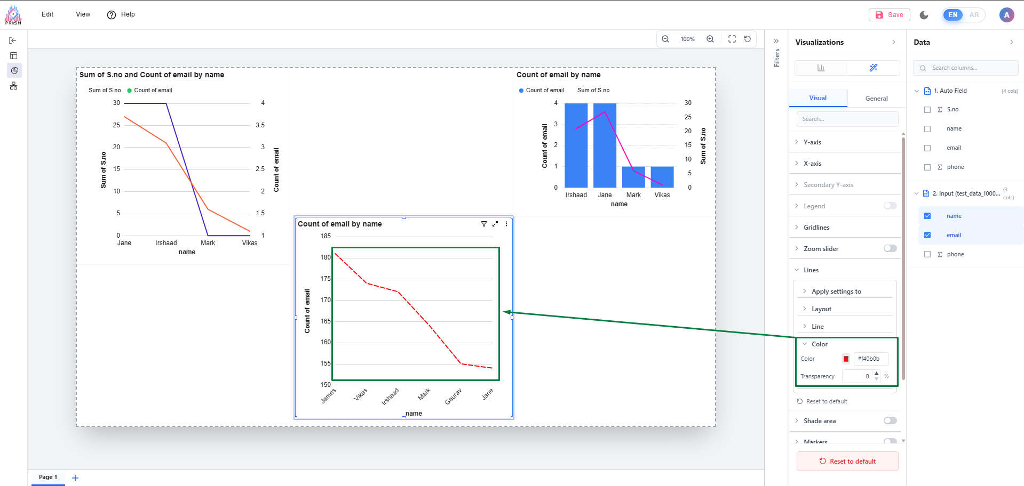
Task: Collapse the Auto Field dataset tree
Action: pos(917,91)
